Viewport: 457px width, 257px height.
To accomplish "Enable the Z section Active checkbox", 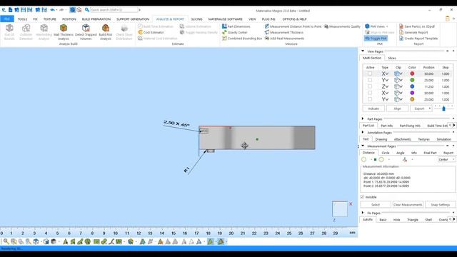I will (x=370, y=86).
